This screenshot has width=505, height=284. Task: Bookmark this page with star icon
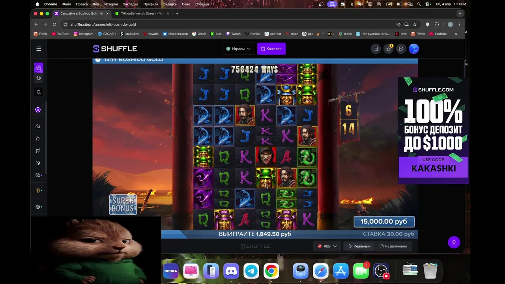click(x=415, y=24)
